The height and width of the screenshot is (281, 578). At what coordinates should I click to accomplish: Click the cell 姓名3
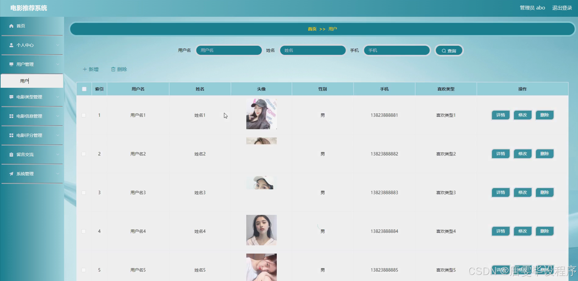tap(200, 193)
